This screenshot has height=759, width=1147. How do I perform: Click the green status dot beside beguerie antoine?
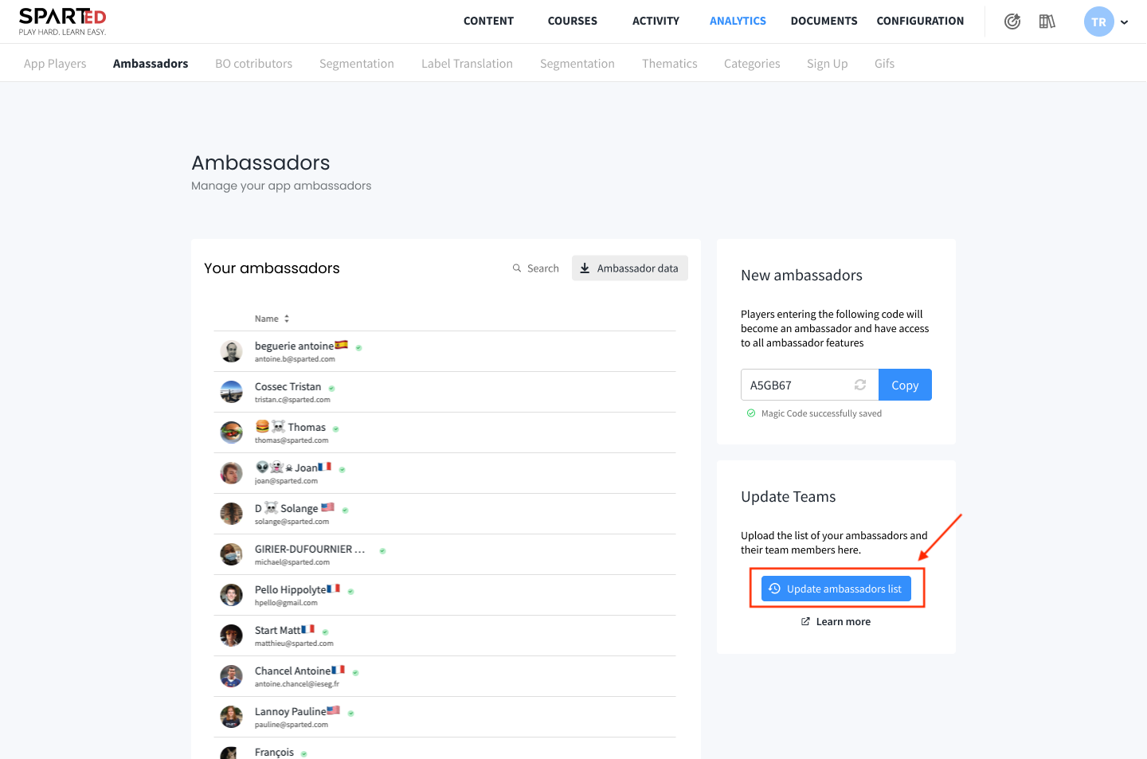[358, 348]
